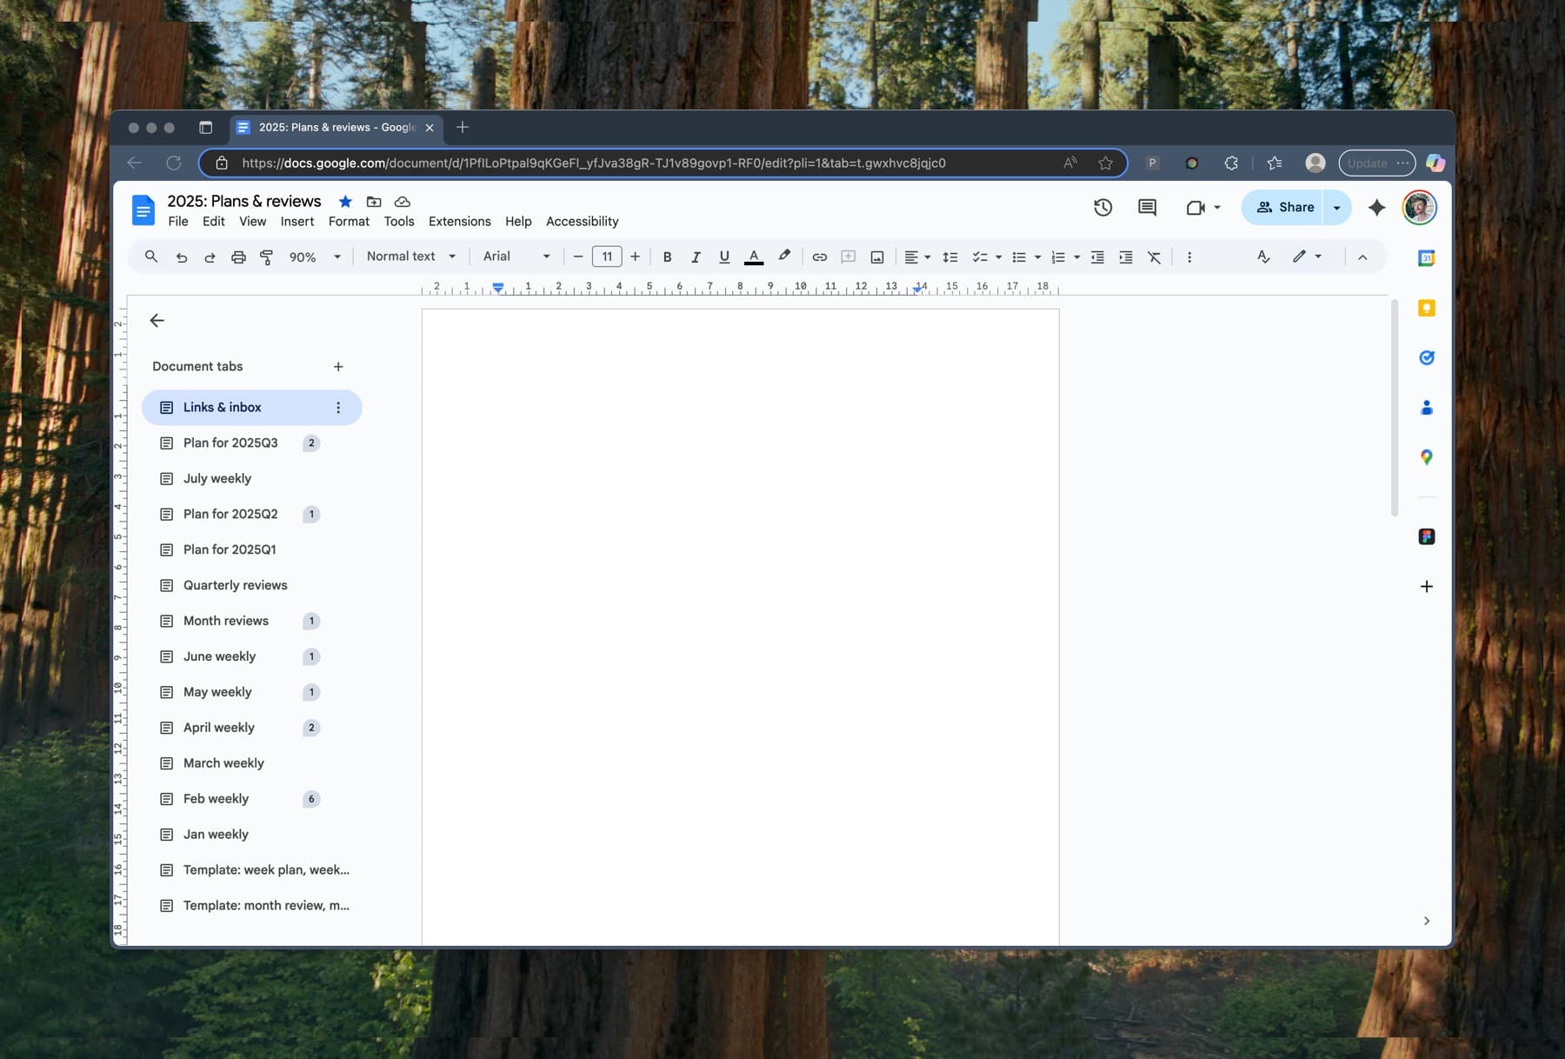Move the document to a folder

(374, 202)
